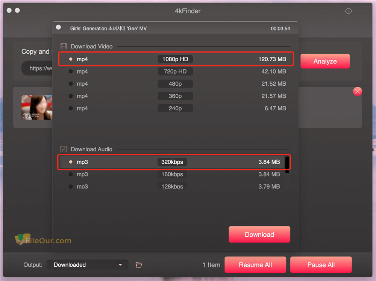This screenshot has height=281, width=376.
Task: Select mp4 1080p HD video option
Action: click(176, 59)
